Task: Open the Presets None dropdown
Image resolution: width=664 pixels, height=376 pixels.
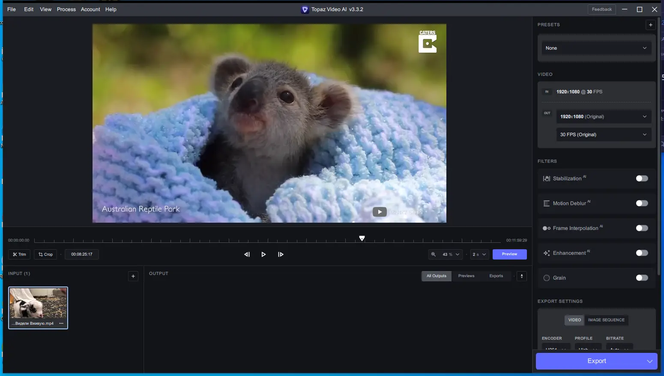Action: point(596,48)
